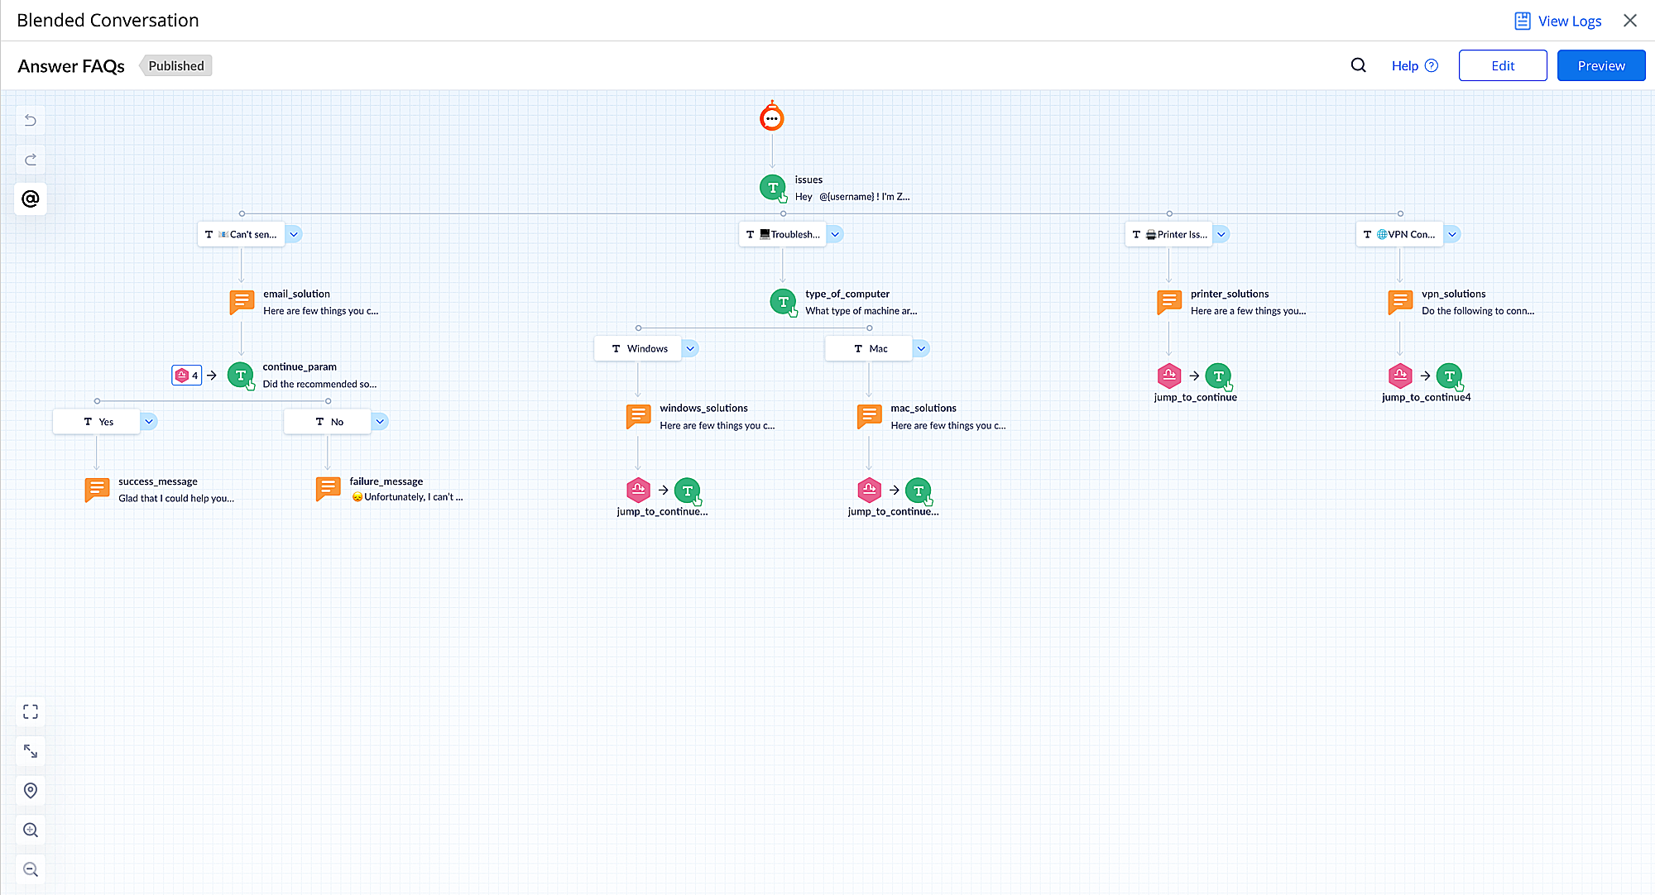
Task: Select the Mac choice box
Action: pos(869,348)
